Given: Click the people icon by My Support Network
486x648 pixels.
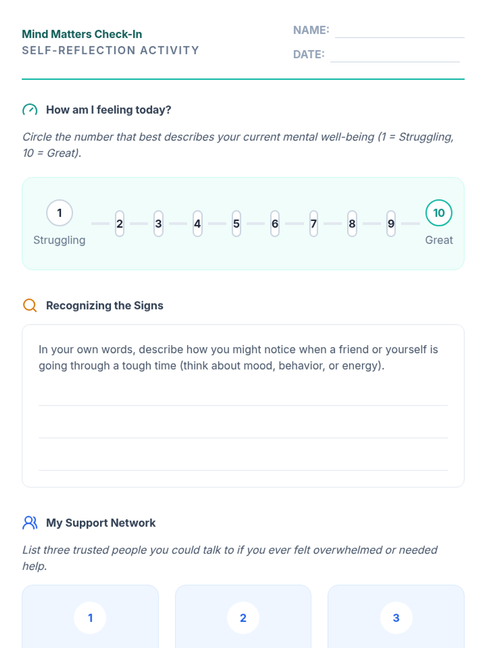Looking at the screenshot, I should [30, 523].
